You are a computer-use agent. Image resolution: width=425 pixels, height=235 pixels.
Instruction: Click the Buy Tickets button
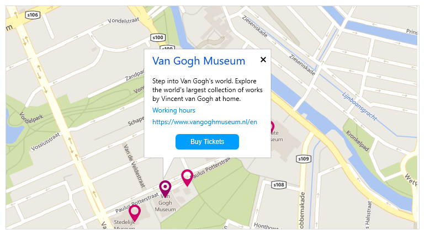207,142
